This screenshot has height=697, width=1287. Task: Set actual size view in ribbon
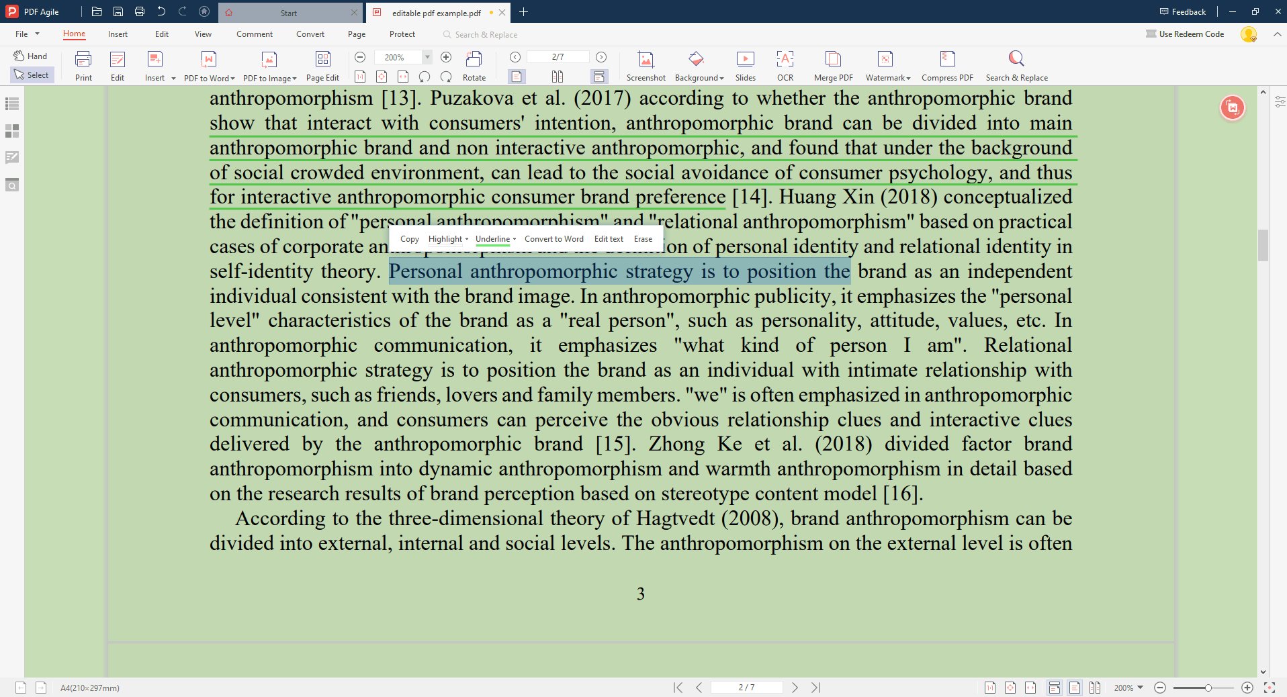pos(360,77)
